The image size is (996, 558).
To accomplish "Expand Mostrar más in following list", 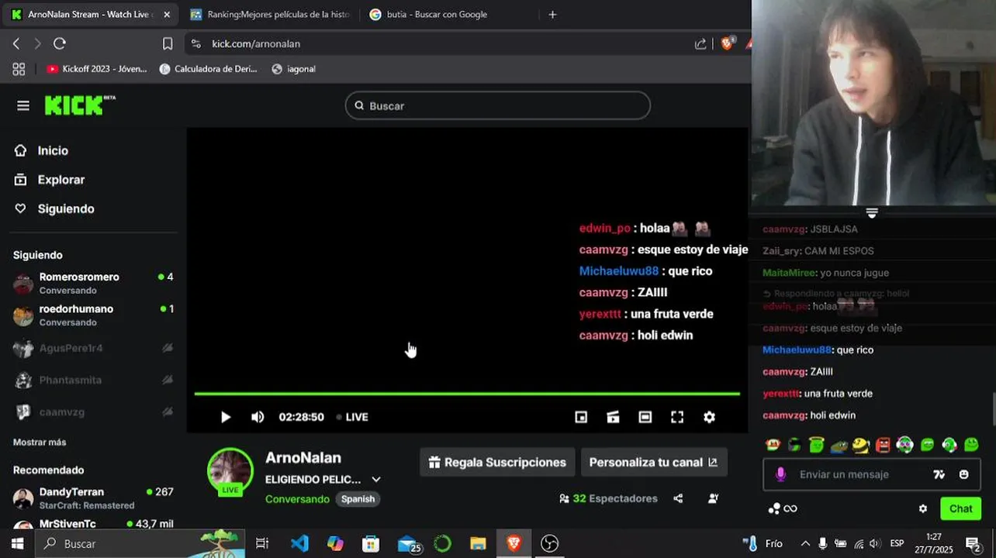I will (x=40, y=442).
